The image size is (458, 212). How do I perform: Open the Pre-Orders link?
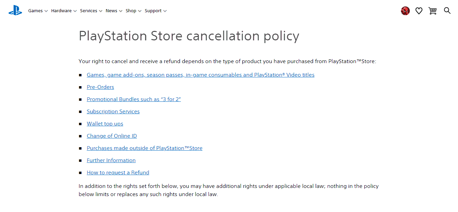[100, 87]
